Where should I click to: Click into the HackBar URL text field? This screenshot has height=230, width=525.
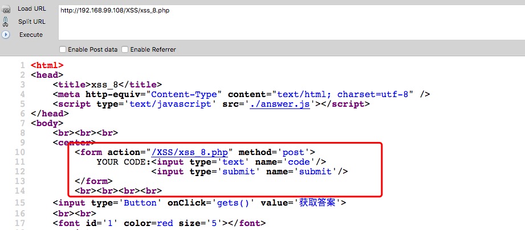click(x=291, y=22)
